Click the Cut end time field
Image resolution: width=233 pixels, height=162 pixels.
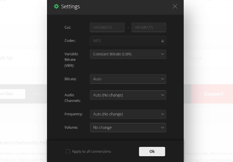pyautogui.click(x=149, y=28)
